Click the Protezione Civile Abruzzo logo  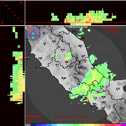pos(33,34)
